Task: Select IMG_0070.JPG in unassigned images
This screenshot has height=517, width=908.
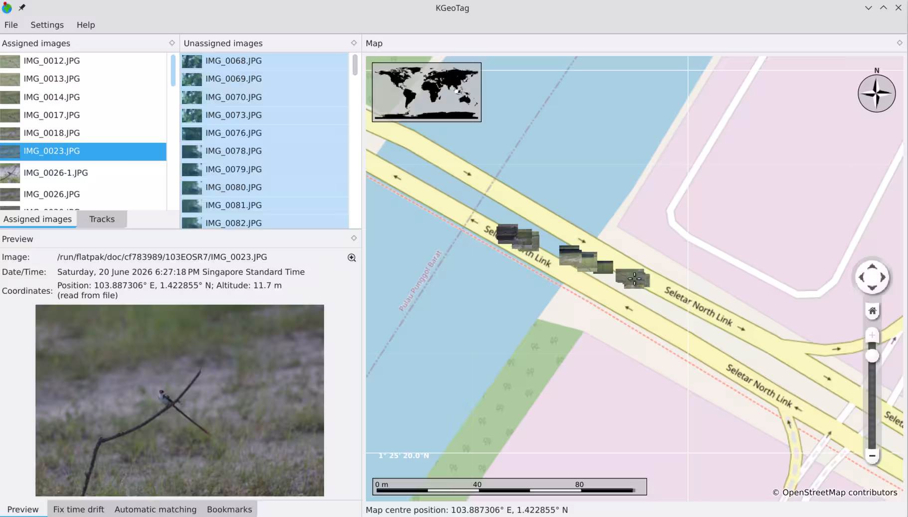Action: pos(265,97)
